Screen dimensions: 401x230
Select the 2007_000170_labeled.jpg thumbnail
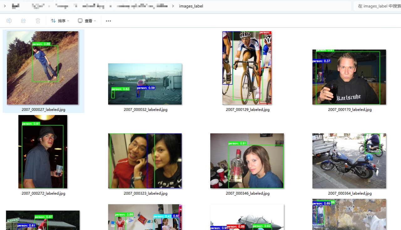coord(349,77)
